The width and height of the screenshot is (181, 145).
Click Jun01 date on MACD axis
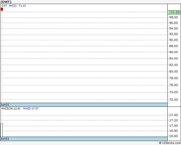click(5, 139)
